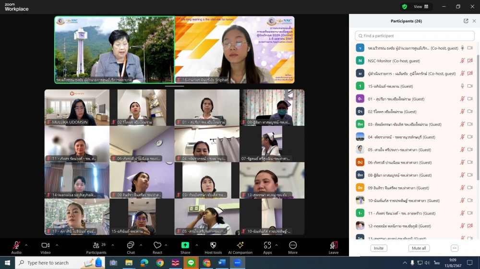The width and height of the screenshot is (480, 269).
Task: Click the green encryption shield icon
Action: pyautogui.click(x=405, y=7)
